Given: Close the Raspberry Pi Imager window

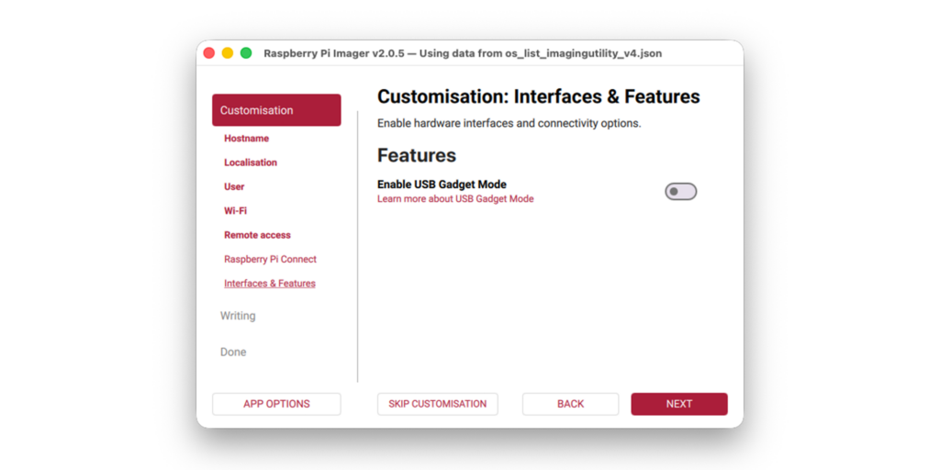Looking at the screenshot, I should tap(209, 53).
